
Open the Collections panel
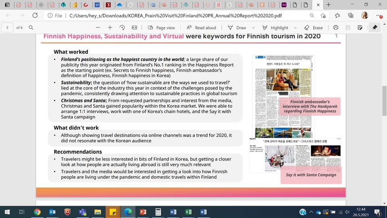(351, 16)
